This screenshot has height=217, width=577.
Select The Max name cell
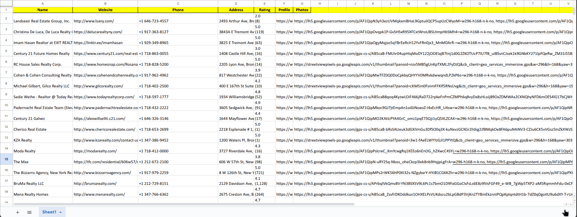click(x=43, y=159)
